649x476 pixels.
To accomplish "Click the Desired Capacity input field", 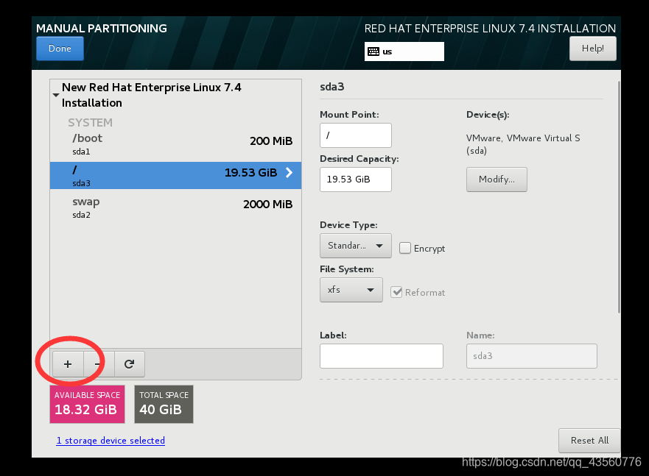I will [x=356, y=180].
